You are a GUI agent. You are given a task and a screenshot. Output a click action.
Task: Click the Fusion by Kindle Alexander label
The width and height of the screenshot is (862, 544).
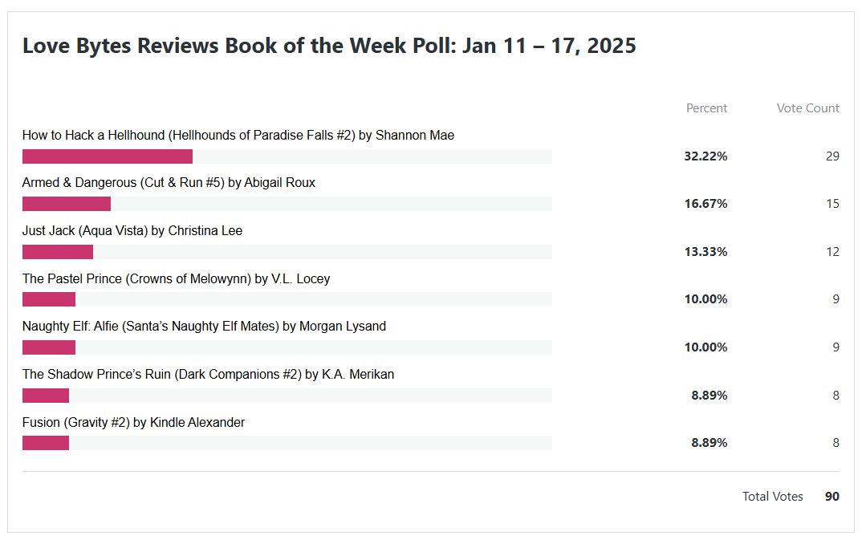[133, 423]
